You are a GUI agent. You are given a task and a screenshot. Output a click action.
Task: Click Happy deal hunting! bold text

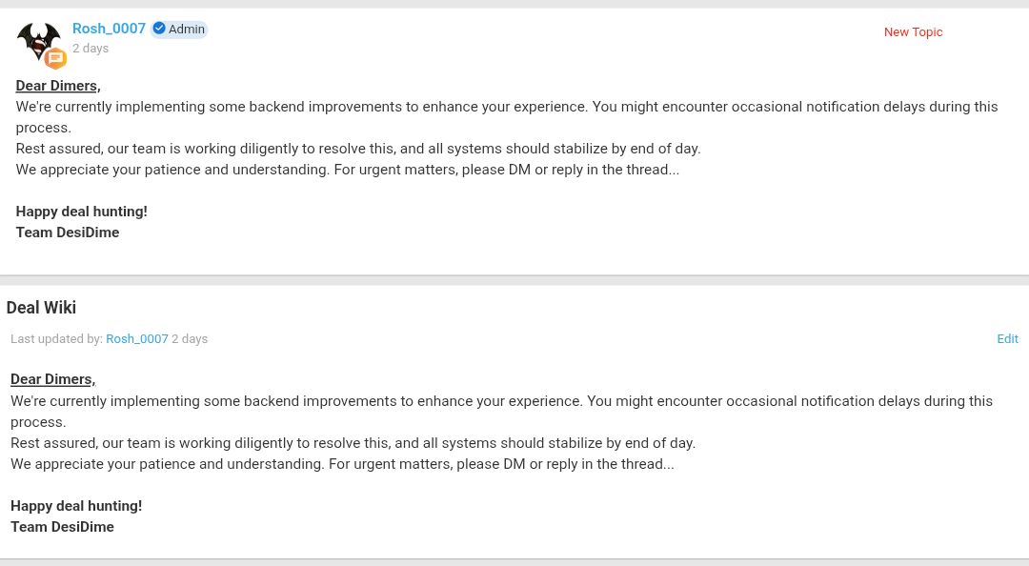click(81, 212)
